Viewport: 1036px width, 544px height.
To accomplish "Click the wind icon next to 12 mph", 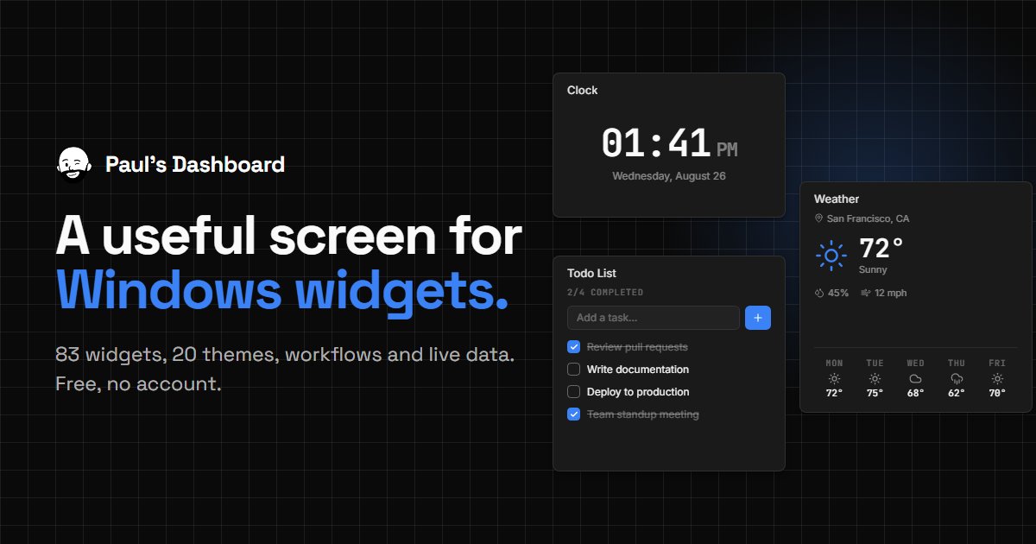I will coord(865,293).
